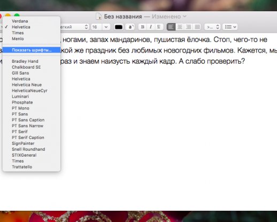This screenshot has height=222, width=277.
Task: Choose Times in the top font group
Action: (32, 33)
